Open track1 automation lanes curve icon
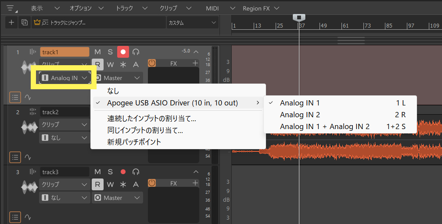Screen dimensions: 442x224 coord(28,97)
